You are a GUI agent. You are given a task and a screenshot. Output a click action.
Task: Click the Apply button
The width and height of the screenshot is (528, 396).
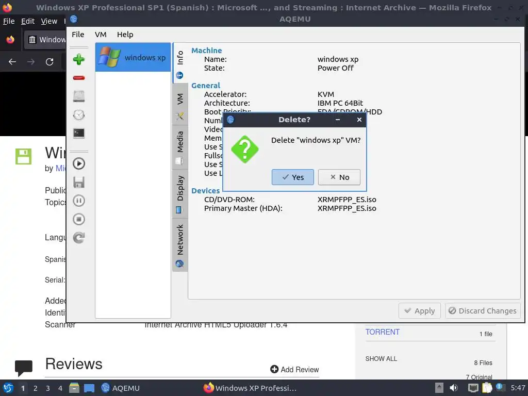[420, 310]
